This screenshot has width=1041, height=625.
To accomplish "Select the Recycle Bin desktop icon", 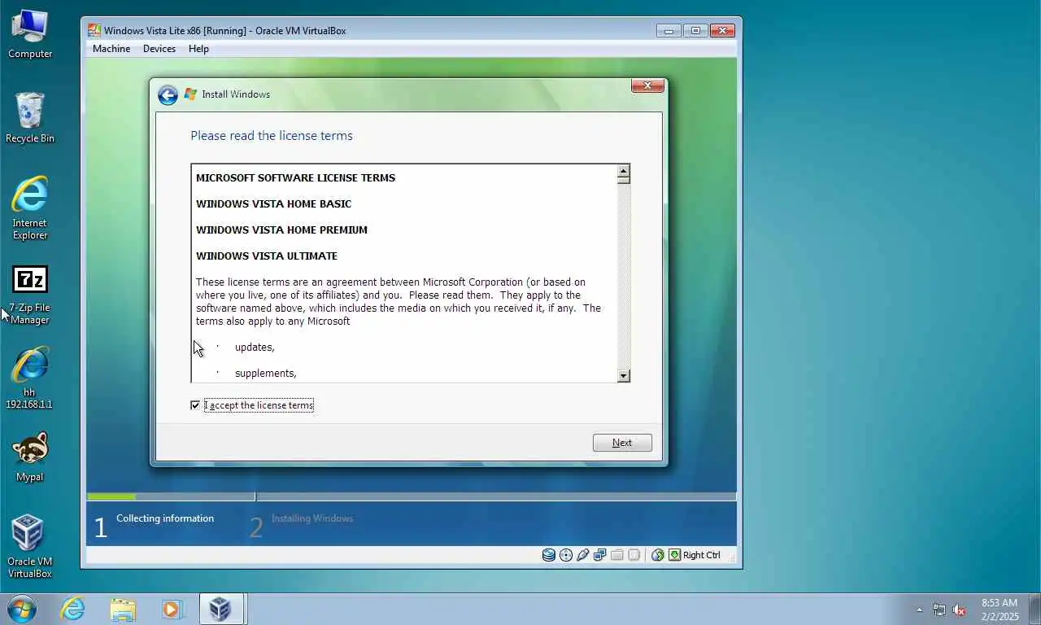I will [x=30, y=118].
